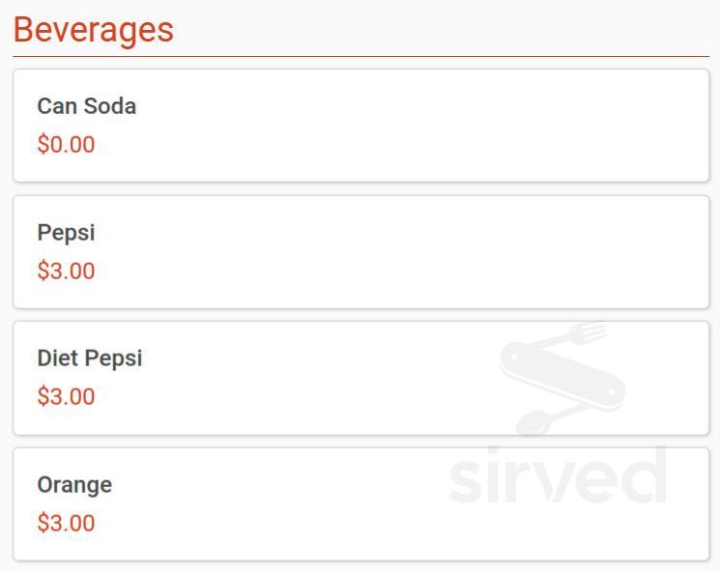Image resolution: width=720 pixels, height=572 pixels.
Task: Click the divider line below Beverages heading
Action: (x=360, y=56)
